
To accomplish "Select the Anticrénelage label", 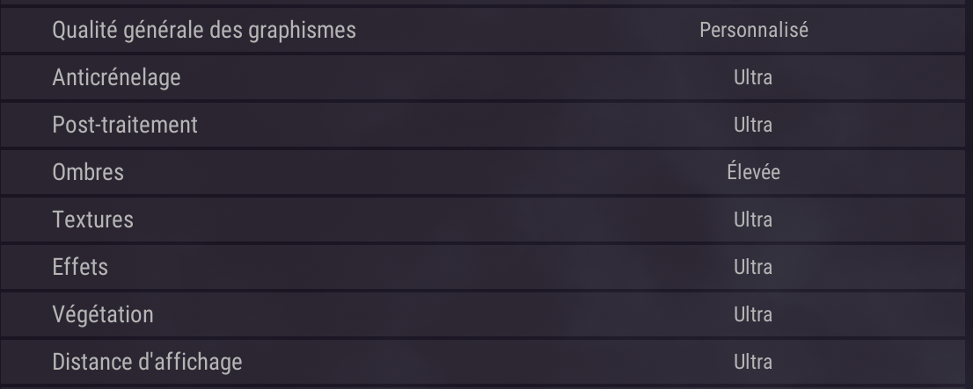I will (116, 77).
